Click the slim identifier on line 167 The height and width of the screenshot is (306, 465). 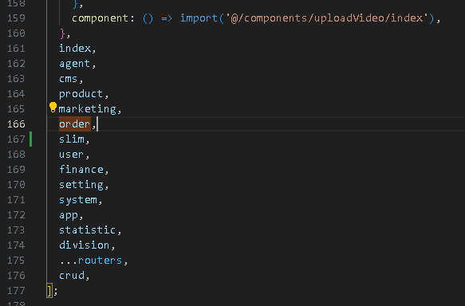(x=72, y=139)
